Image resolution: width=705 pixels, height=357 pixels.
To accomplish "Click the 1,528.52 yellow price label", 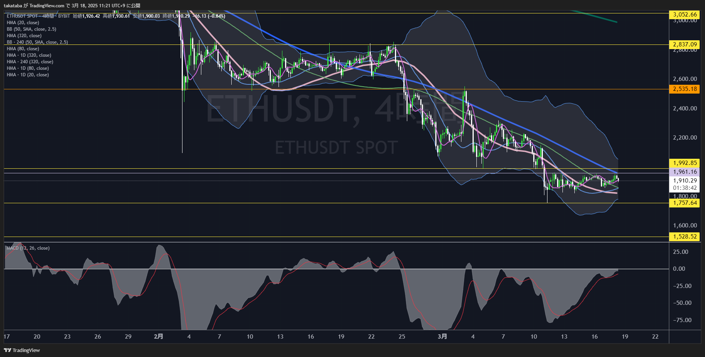I will point(685,237).
